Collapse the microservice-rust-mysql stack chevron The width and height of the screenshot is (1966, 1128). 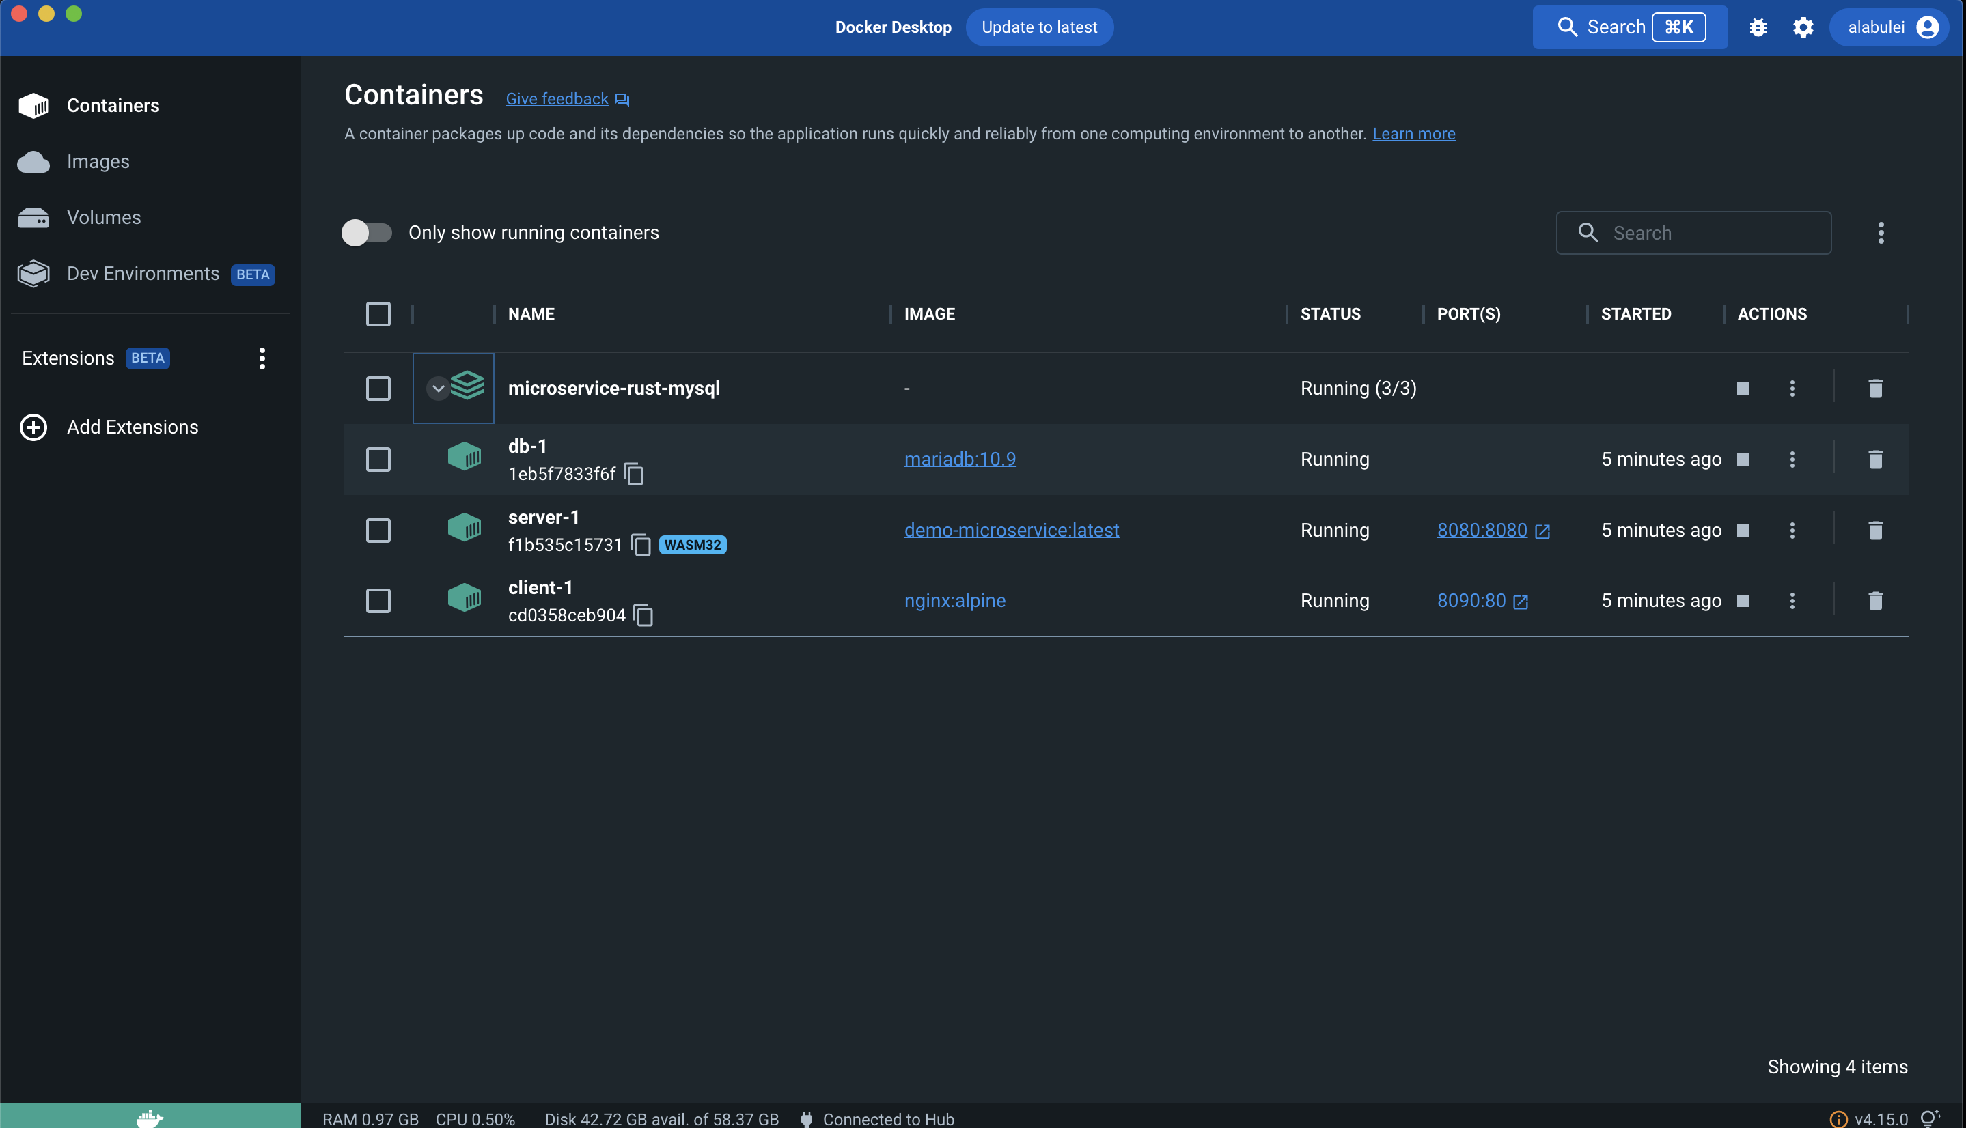click(438, 388)
